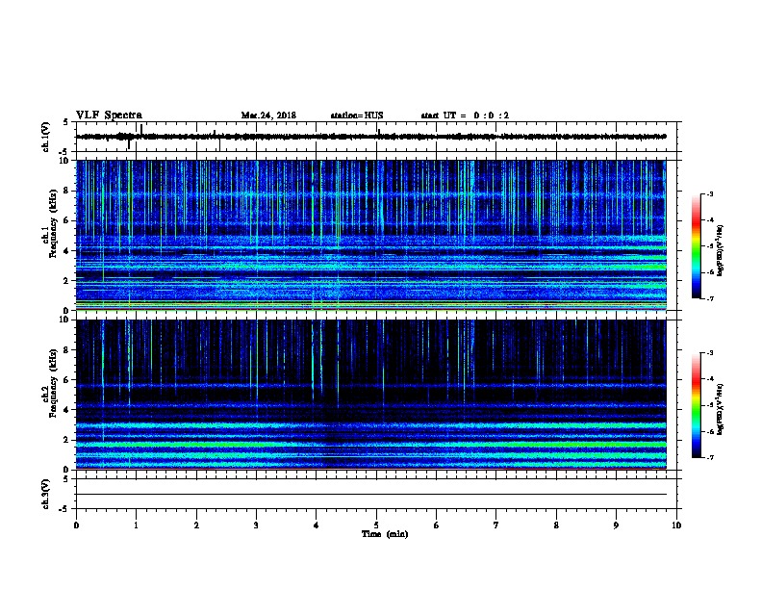Image resolution: width=762 pixels, height=589 pixels.
Task: Click the time axis tick label "2"
Action: pyautogui.click(x=196, y=525)
